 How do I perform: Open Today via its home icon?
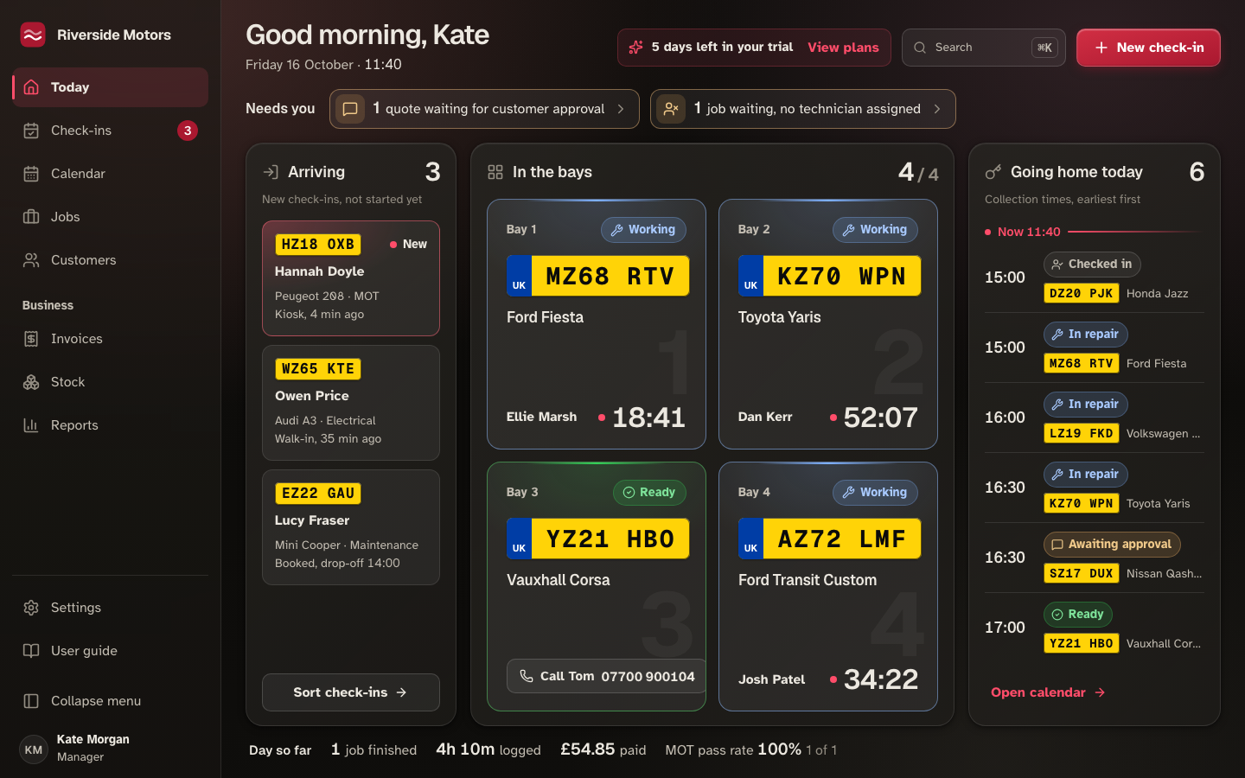tap(31, 87)
